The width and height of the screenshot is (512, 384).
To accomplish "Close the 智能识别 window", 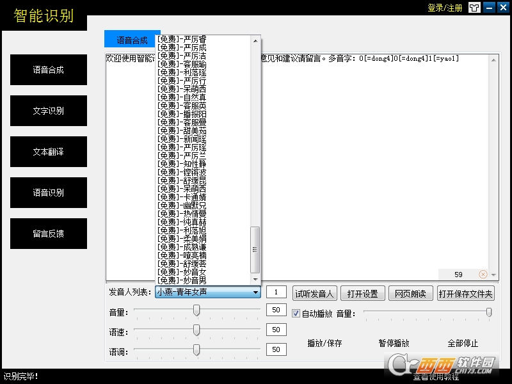I will (x=503, y=8).
